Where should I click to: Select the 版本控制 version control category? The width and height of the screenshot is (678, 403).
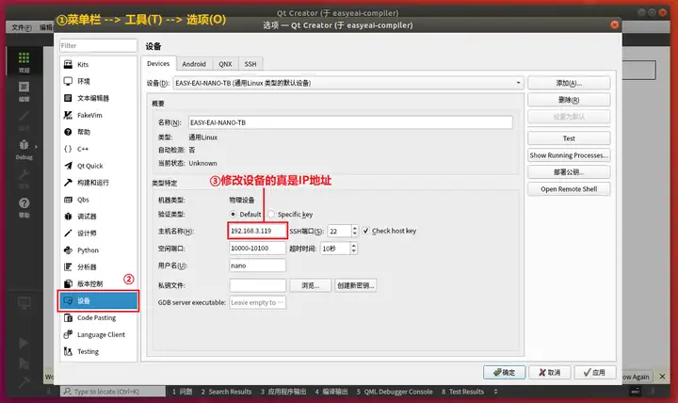click(x=98, y=283)
